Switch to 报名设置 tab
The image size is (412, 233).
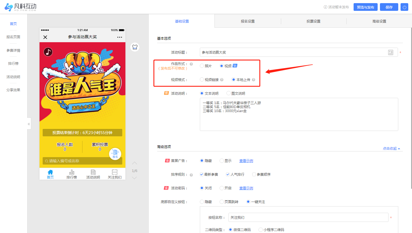(x=248, y=21)
